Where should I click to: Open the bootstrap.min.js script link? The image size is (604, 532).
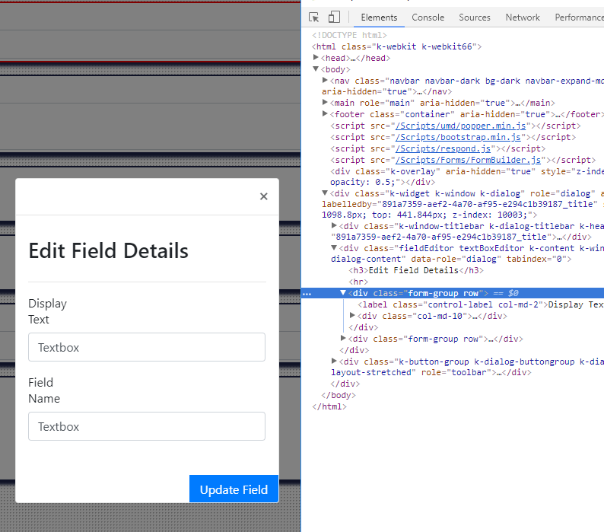[458, 137]
